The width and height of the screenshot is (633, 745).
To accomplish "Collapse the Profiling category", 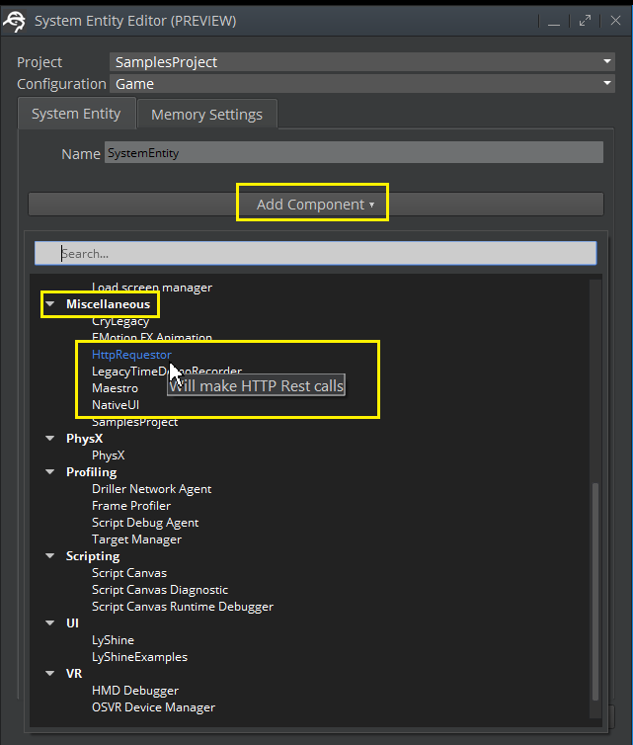I will (49, 472).
